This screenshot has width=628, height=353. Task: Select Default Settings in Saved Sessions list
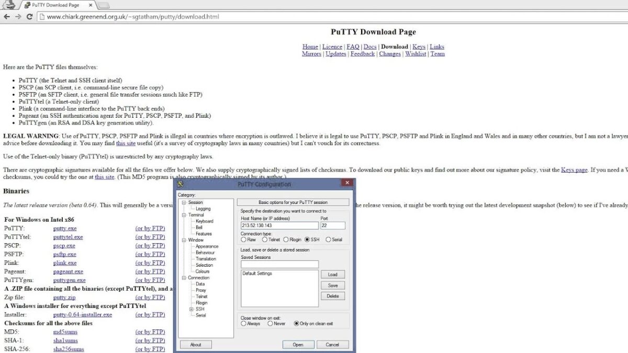click(x=257, y=274)
